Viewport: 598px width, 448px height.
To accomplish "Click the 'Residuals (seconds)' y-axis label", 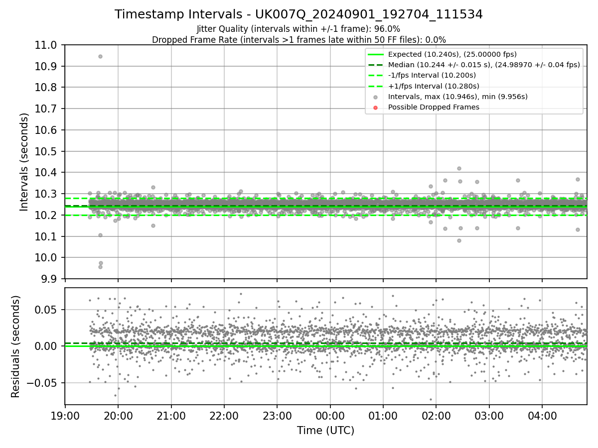I will (15, 346).
